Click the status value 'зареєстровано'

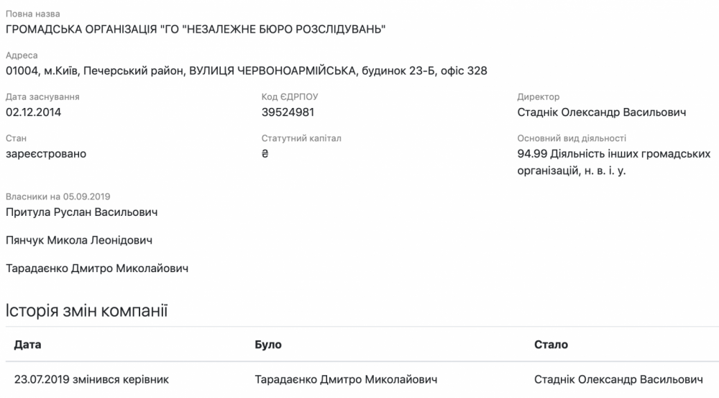coord(44,153)
